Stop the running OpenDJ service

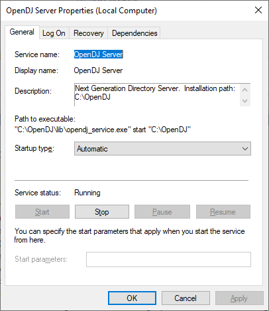click(102, 212)
